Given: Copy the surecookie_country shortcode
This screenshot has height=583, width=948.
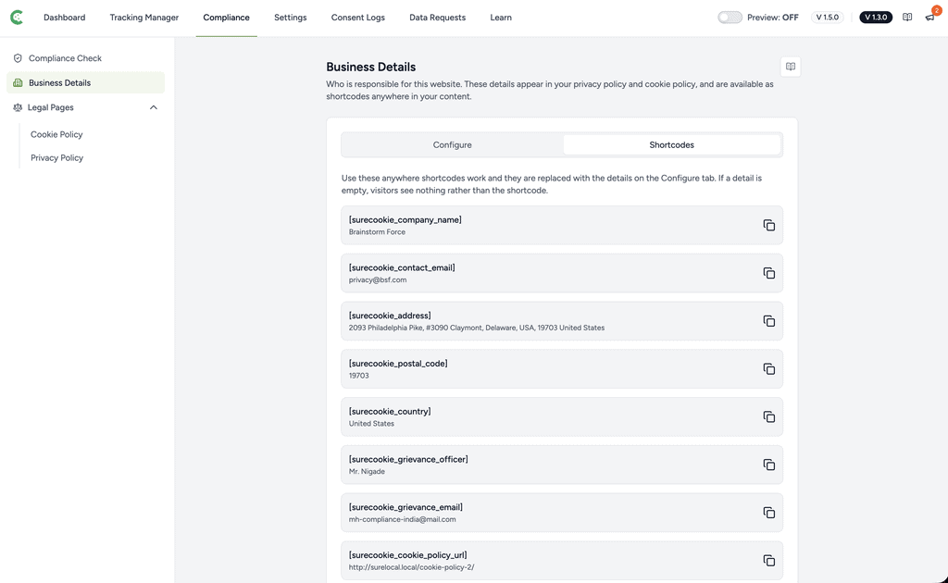Looking at the screenshot, I should point(768,416).
